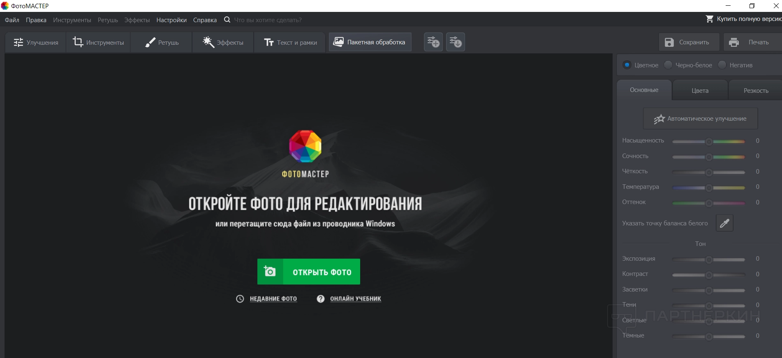Open the Ретушь toolbar section with brush icon
The height and width of the screenshot is (358, 782).
[162, 42]
